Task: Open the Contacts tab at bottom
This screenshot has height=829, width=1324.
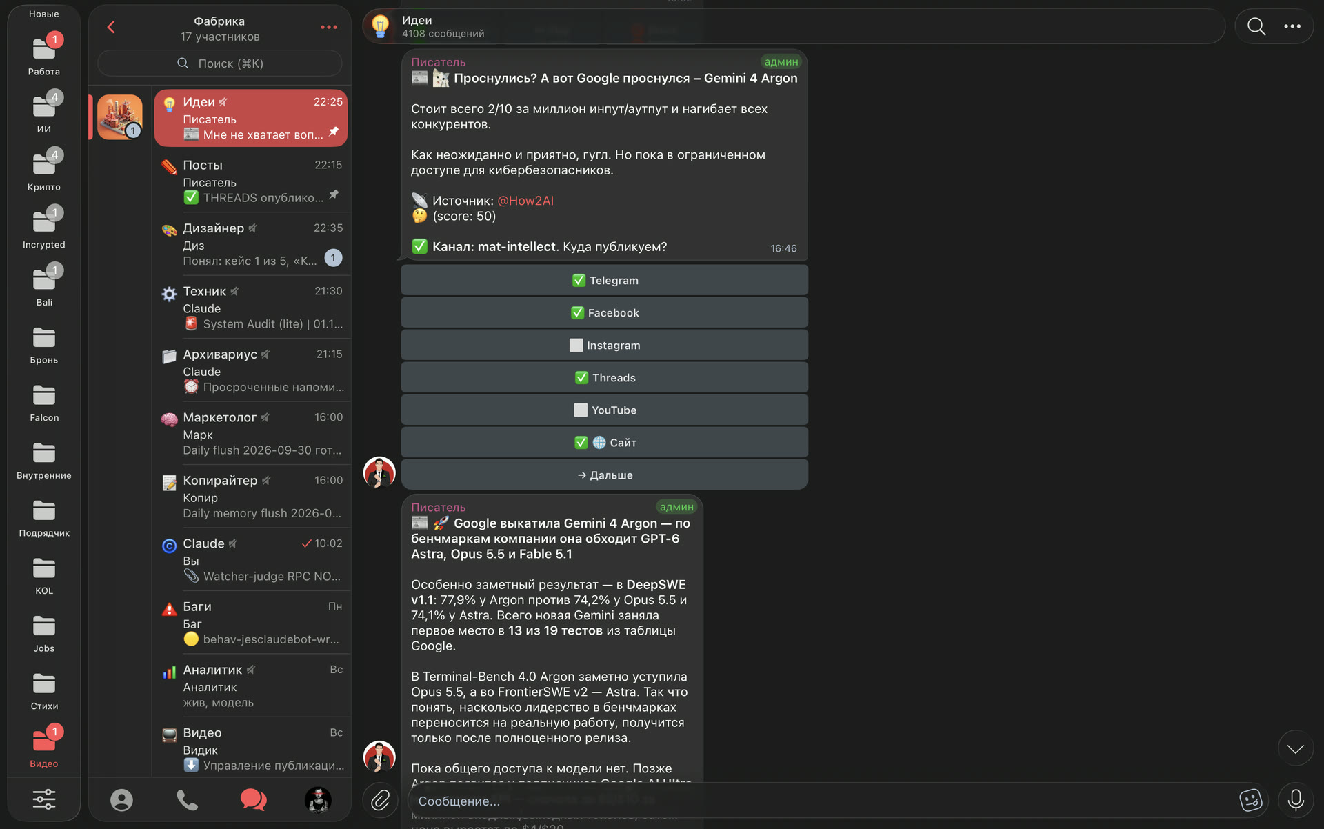Action: point(121,800)
